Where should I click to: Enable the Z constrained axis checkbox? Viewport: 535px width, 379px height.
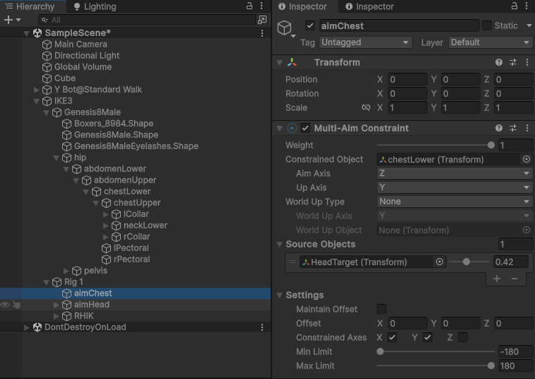click(463, 337)
